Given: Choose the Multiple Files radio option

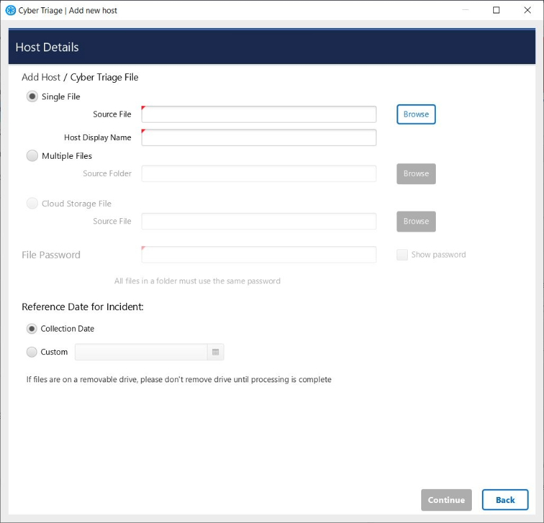Looking at the screenshot, I should click(x=32, y=156).
